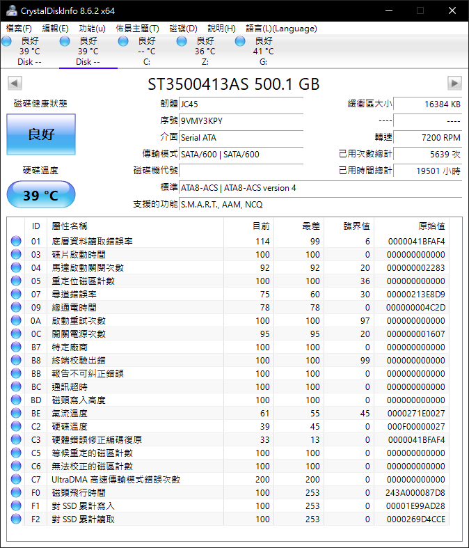Click the 屬性名稱 column header

pos(135,226)
